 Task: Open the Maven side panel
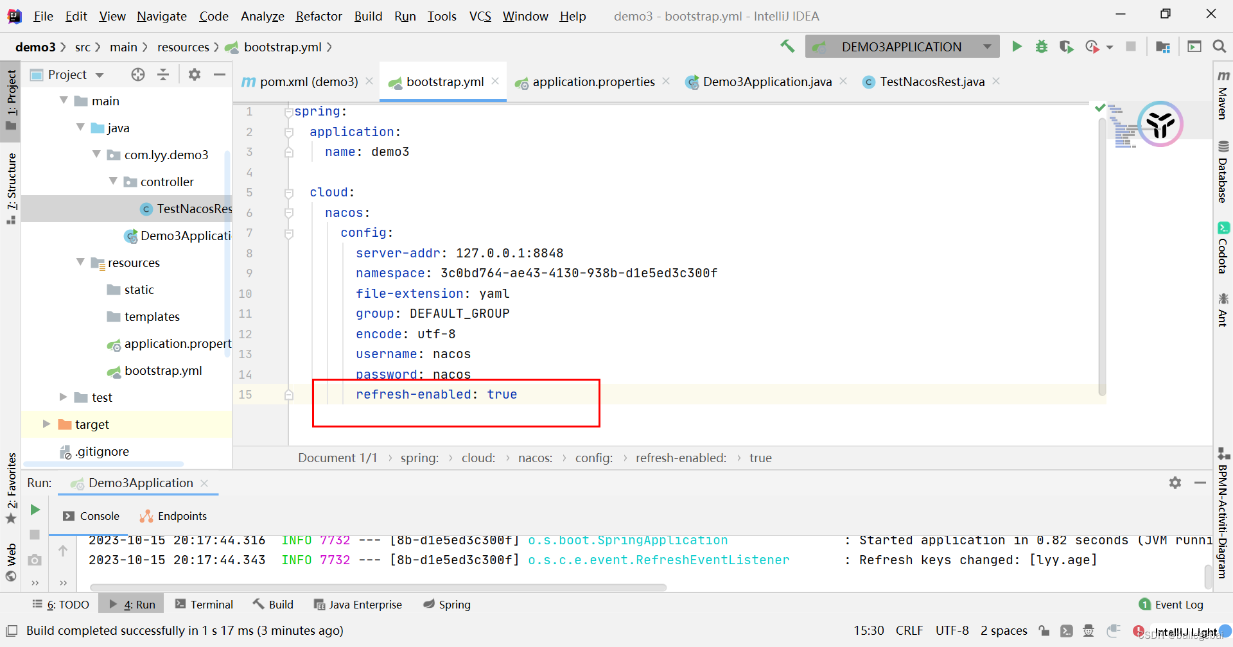[x=1223, y=95]
